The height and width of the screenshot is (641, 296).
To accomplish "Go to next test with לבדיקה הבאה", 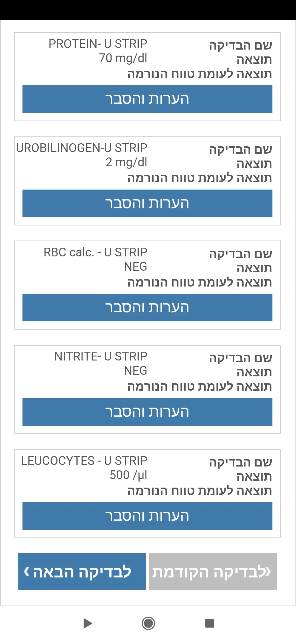I will point(82,571).
